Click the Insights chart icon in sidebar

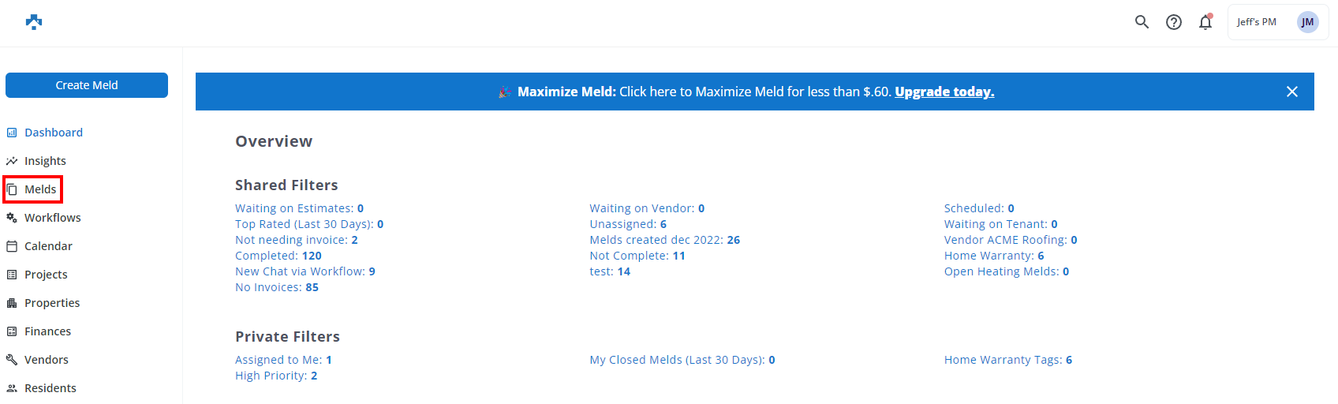pos(12,161)
